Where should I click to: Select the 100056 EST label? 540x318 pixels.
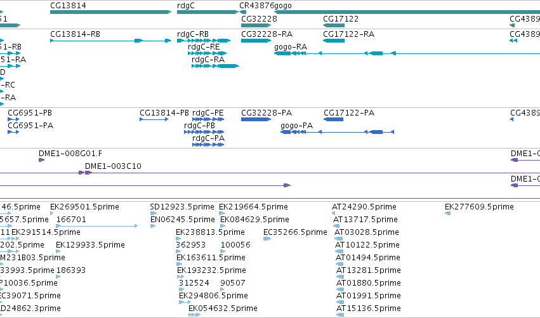click(235, 245)
